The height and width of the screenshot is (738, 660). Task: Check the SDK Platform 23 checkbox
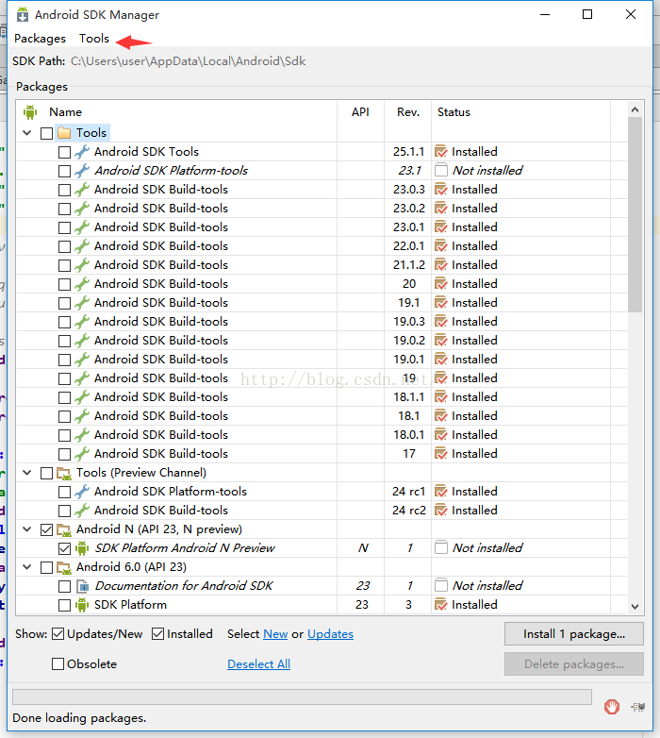pyautogui.click(x=64, y=605)
